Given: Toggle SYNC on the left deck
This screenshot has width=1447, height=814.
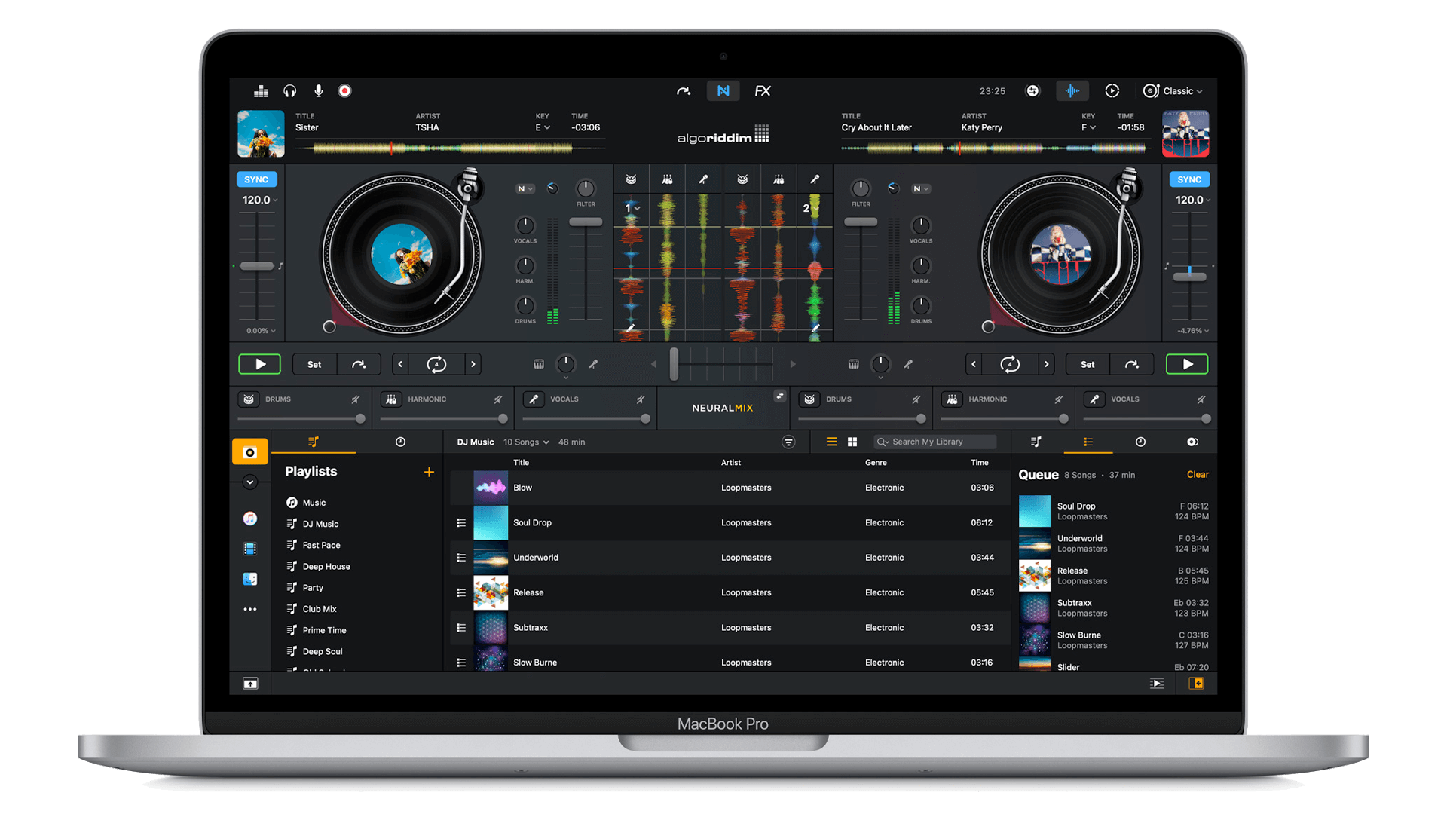Looking at the screenshot, I should 256,179.
